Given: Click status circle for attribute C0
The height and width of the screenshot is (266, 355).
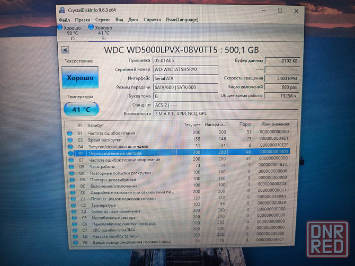Looking at the screenshot, I should (73, 192).
